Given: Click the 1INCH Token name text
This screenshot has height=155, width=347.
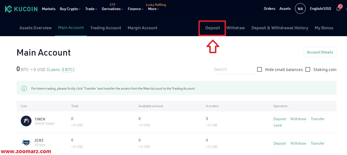Looking at the screenshot, I should click(45, 124).
